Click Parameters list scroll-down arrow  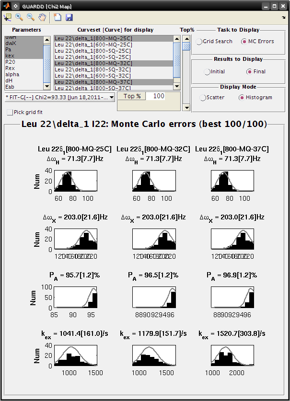pos(47,86)
